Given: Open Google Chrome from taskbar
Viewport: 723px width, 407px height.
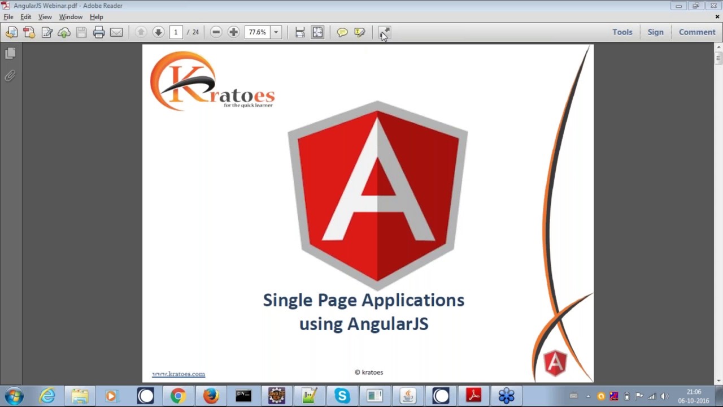Looking at the screenshot, I should [178, 396].
